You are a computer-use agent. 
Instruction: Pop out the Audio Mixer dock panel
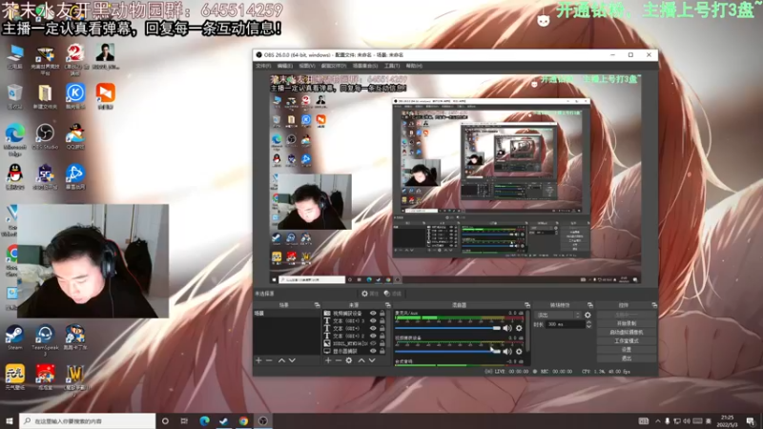[x=527, y=305]
